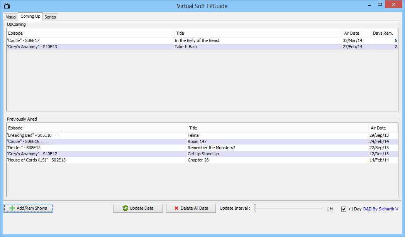Open the Series tab
The width and height of the screenshot is (405, 237).
50,17
